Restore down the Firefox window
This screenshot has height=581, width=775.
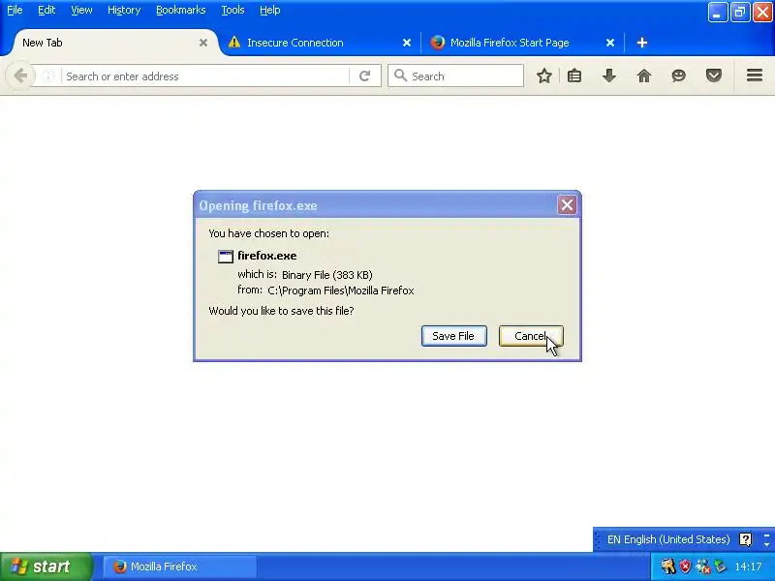(740, 12)
